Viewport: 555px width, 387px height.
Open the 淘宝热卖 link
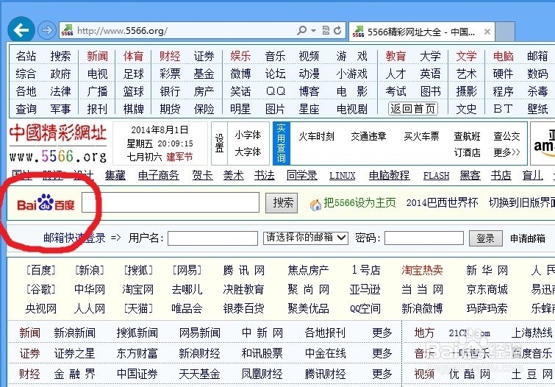(422, 271)
